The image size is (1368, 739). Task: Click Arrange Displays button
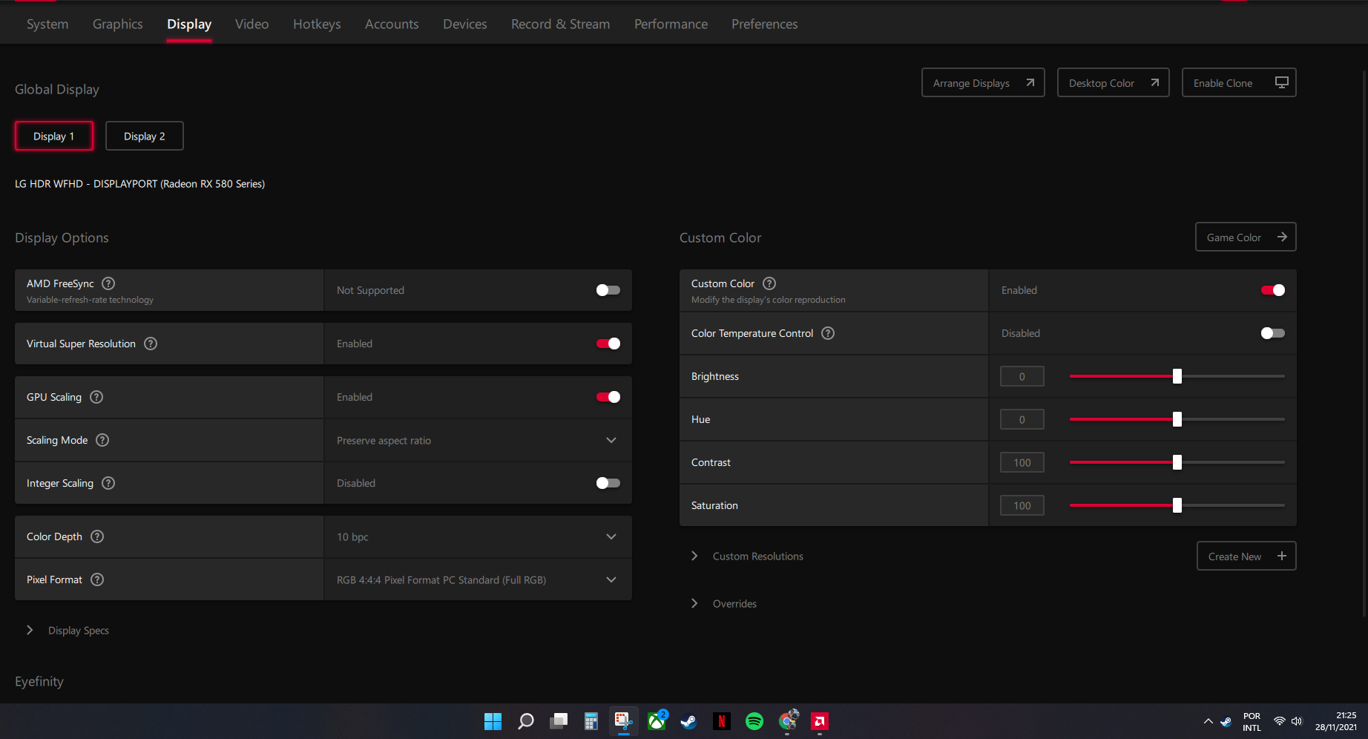983,82
